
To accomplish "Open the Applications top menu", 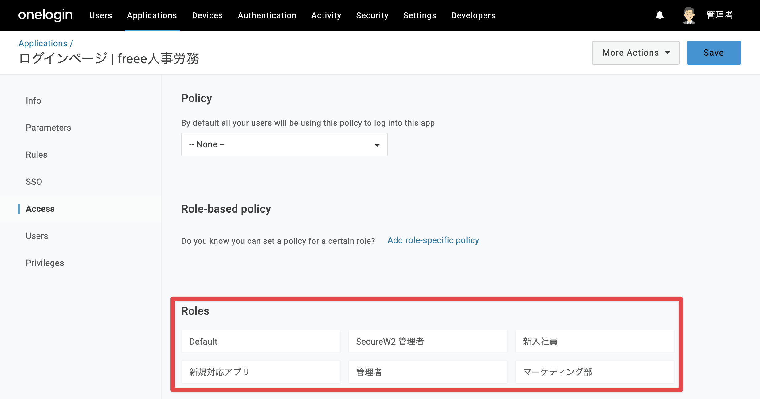I will click(152, 15).
